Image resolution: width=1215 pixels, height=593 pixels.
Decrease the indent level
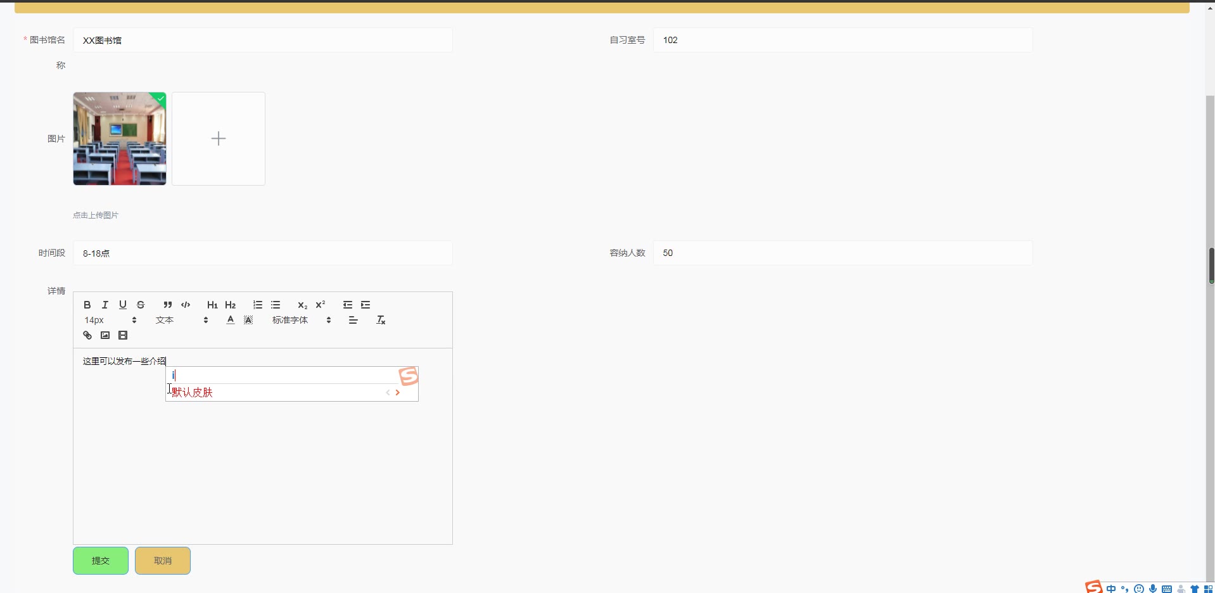click(x=348, y=305)
